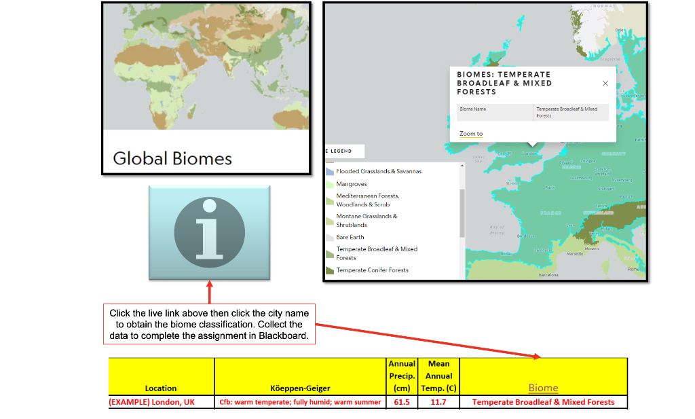Close the Biomes popup window
The width and height of the screenshot is (695, 419).
pos(605,84)
